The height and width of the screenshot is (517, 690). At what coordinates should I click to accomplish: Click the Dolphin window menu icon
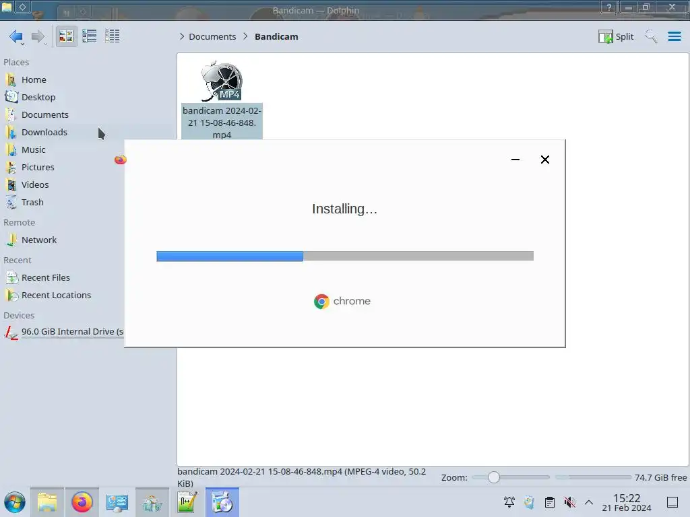(x=7, y=7)
